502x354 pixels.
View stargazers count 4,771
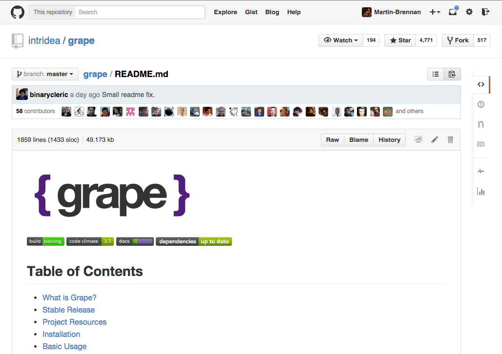tap(426, 40)
